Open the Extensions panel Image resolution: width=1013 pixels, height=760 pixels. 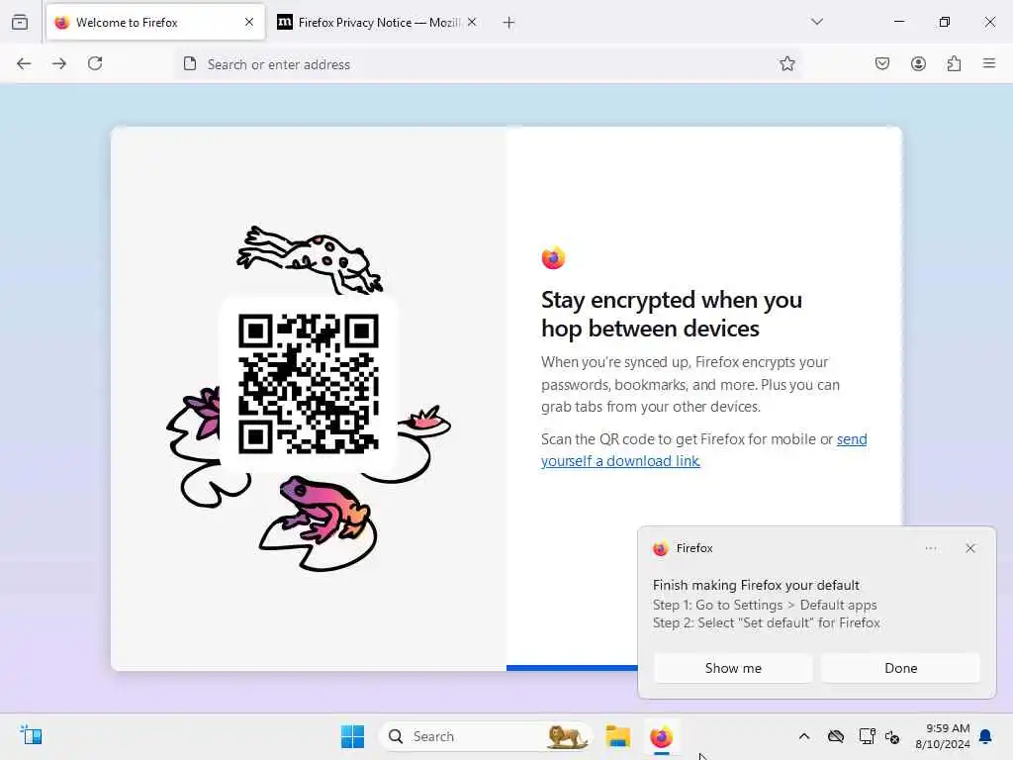(x=954, y=63)
